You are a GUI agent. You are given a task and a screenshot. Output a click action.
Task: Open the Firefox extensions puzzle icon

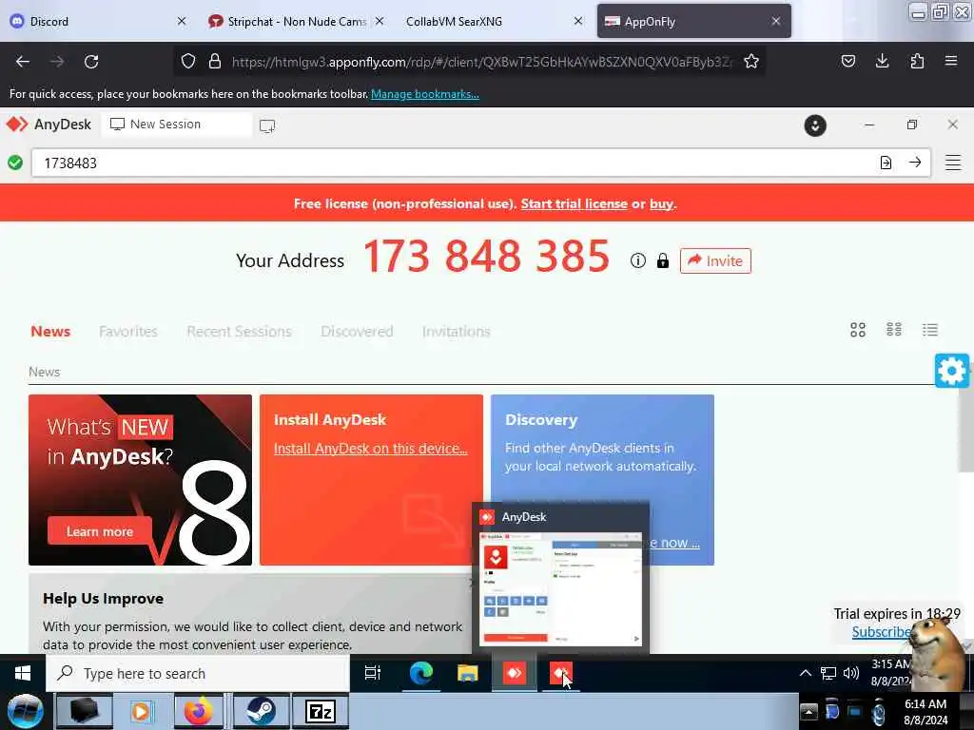917,62
